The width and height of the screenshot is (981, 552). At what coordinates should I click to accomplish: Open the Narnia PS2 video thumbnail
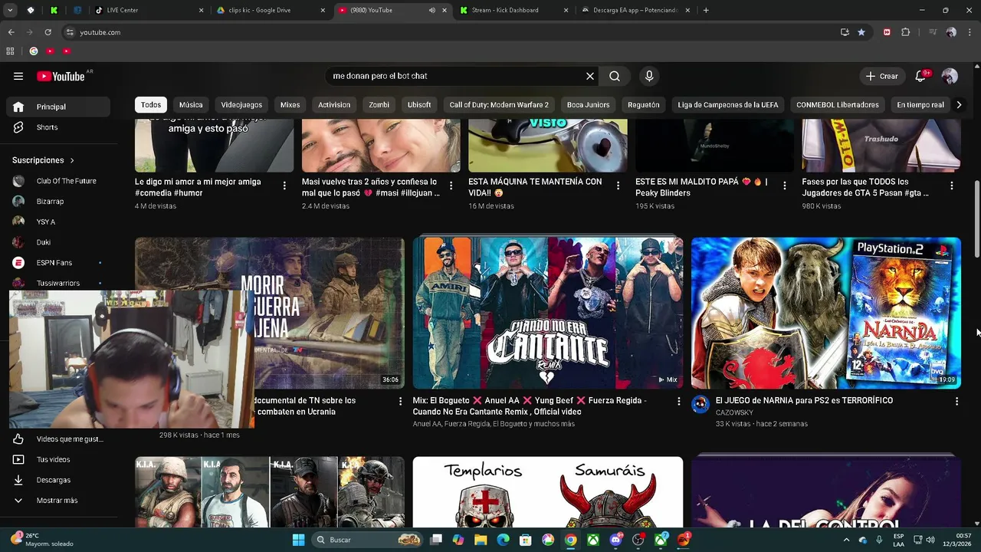pyautogui.click(x=825, y=313)
